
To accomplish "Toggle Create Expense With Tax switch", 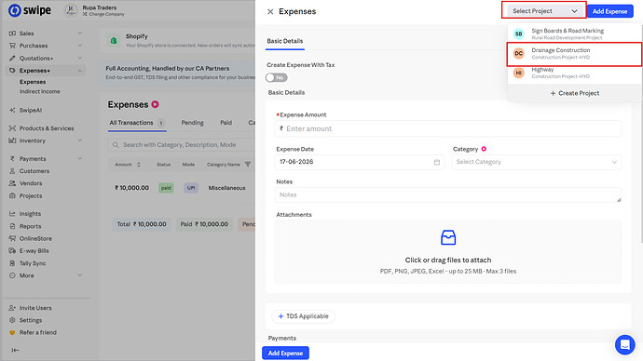I will point(277,78).
